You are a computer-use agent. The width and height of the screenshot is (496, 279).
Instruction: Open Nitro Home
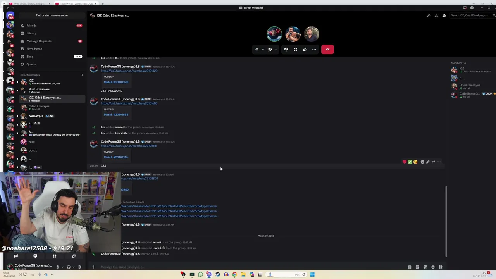point(52,49)
